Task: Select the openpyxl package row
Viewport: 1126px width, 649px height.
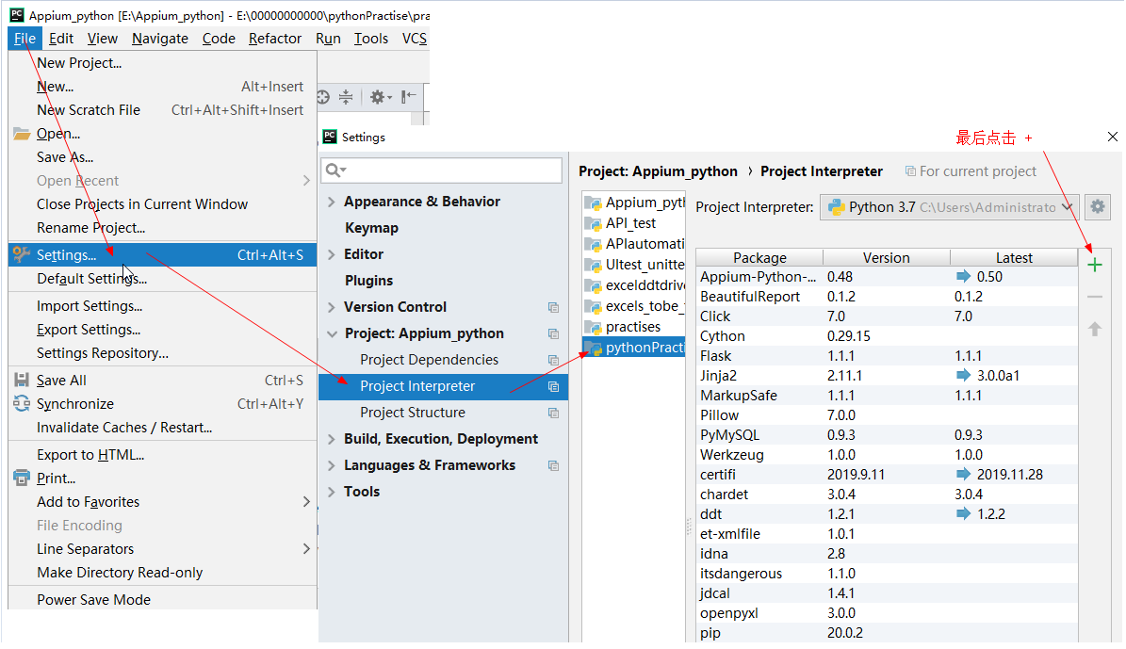Action: [887, 613]
